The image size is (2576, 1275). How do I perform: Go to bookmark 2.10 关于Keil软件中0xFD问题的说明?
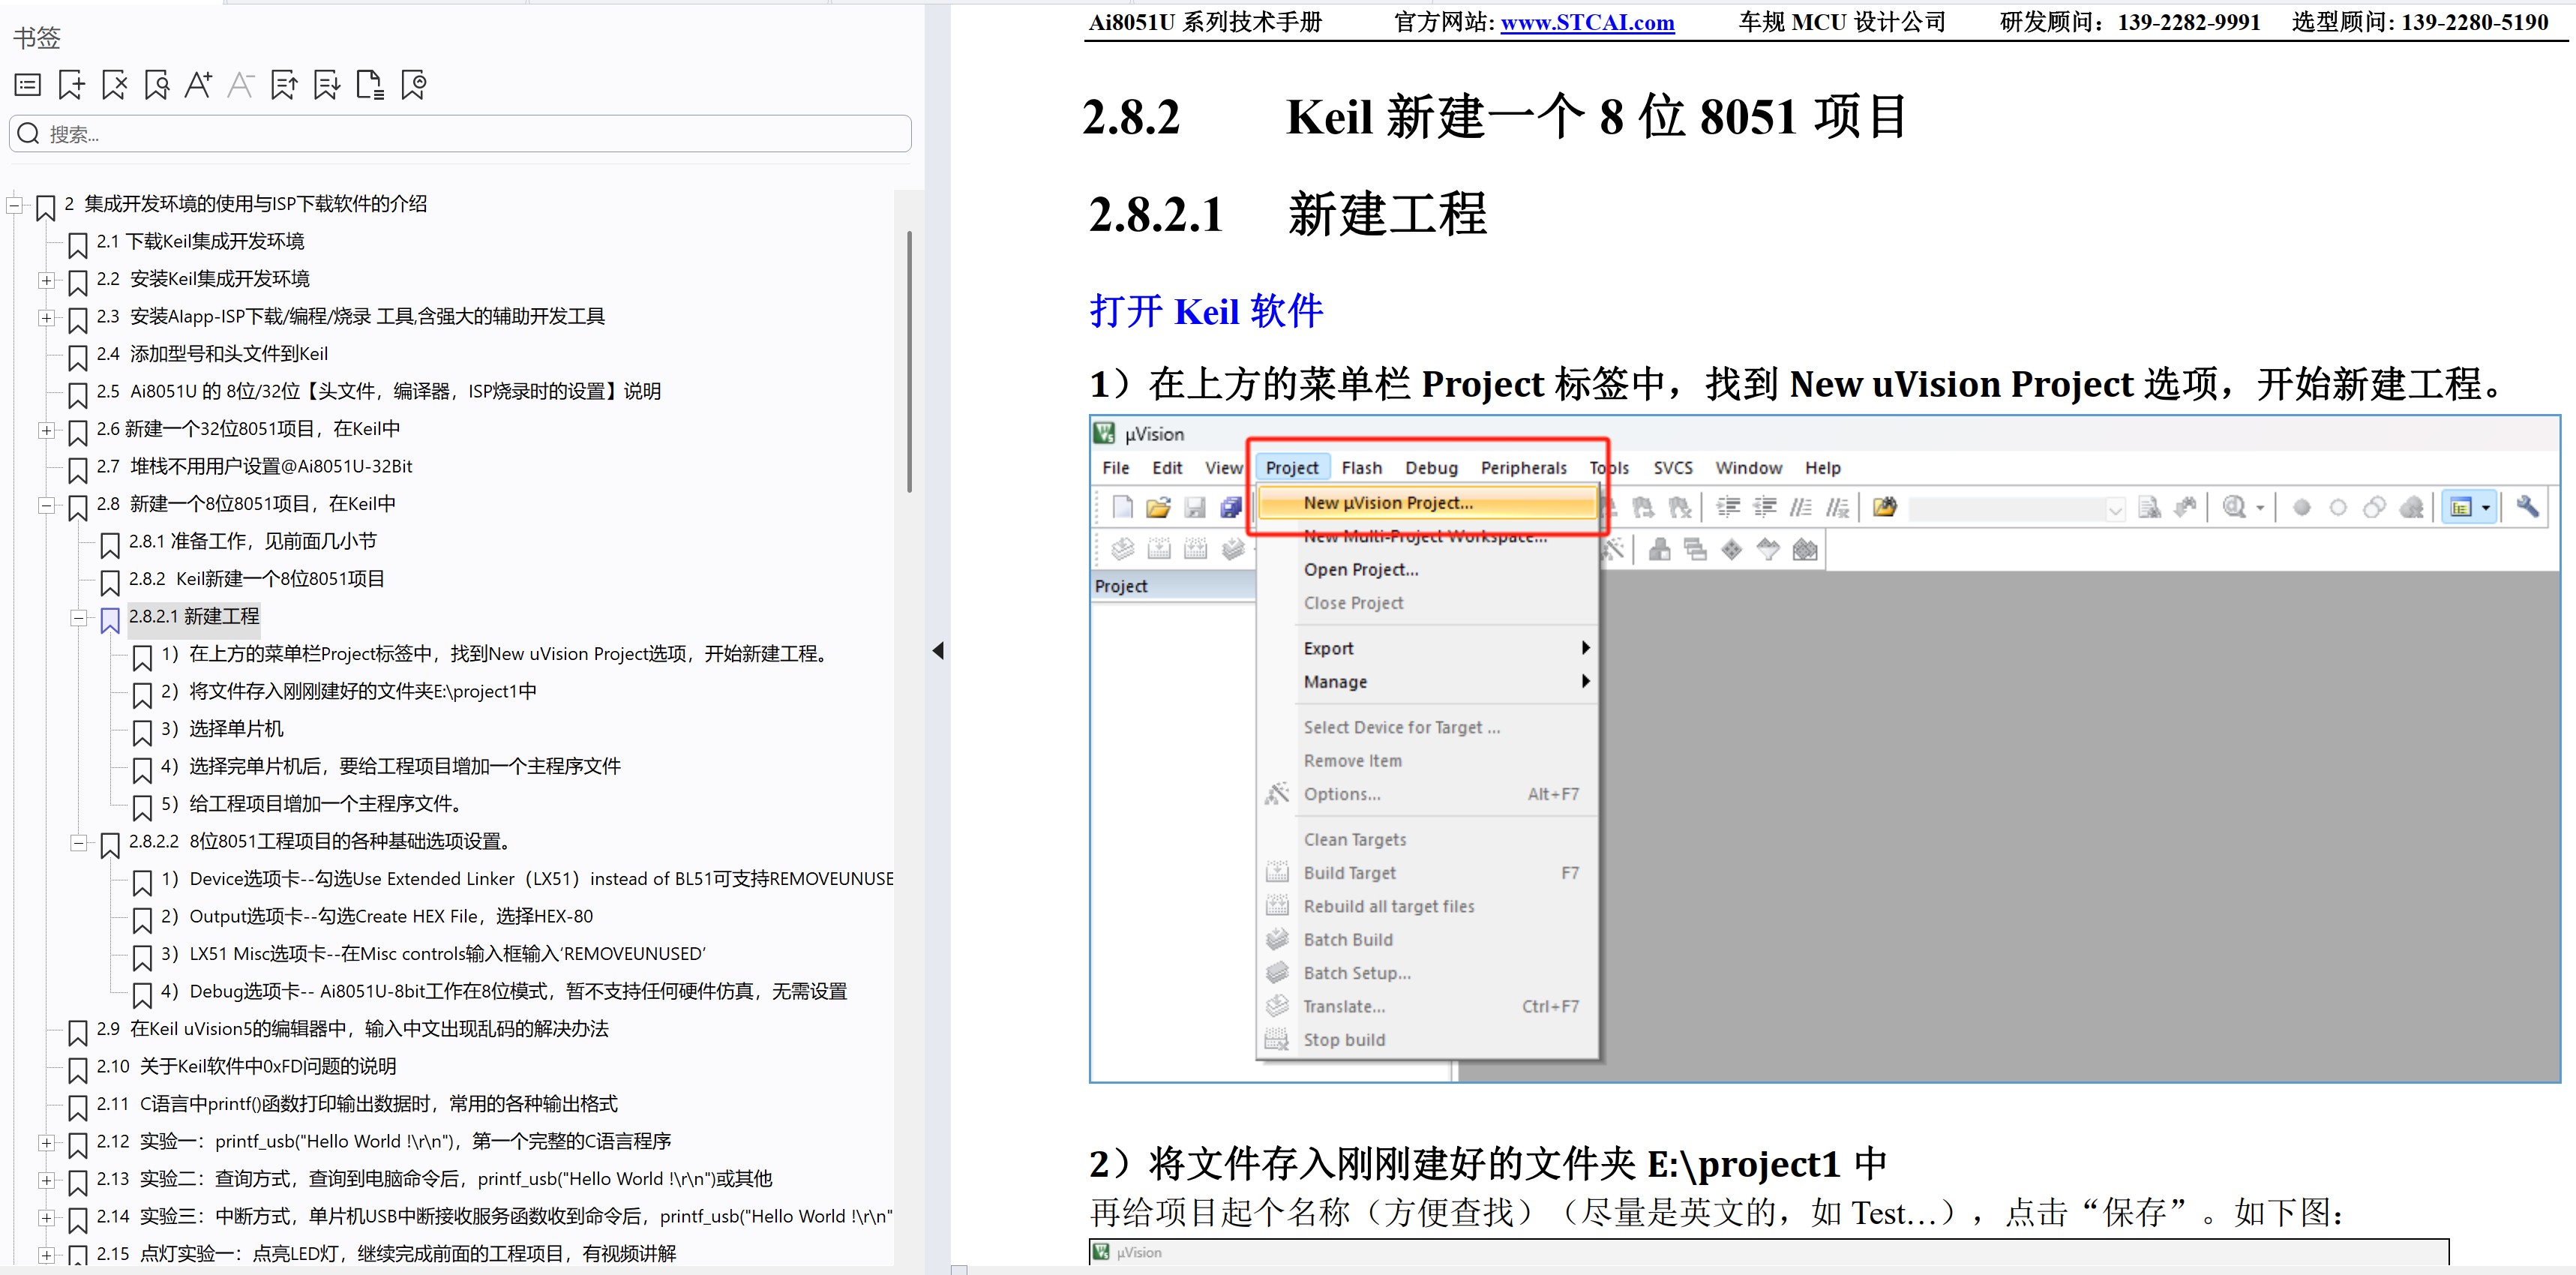[x=246, y=1066]
